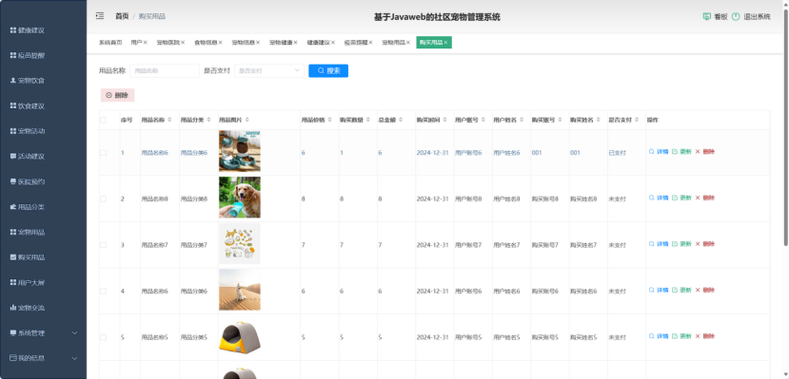Screen dimensions: 789x379
Task: Click 详情 for the 用品名称7 row
Action: coord(659,244)
